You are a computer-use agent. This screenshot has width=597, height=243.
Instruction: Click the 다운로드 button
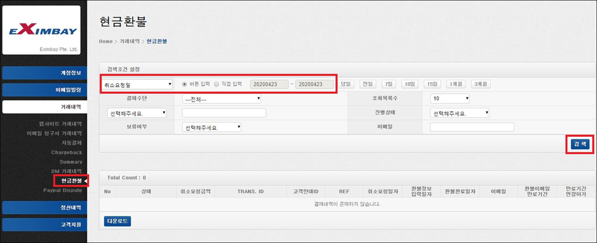[x=117, y=221]
